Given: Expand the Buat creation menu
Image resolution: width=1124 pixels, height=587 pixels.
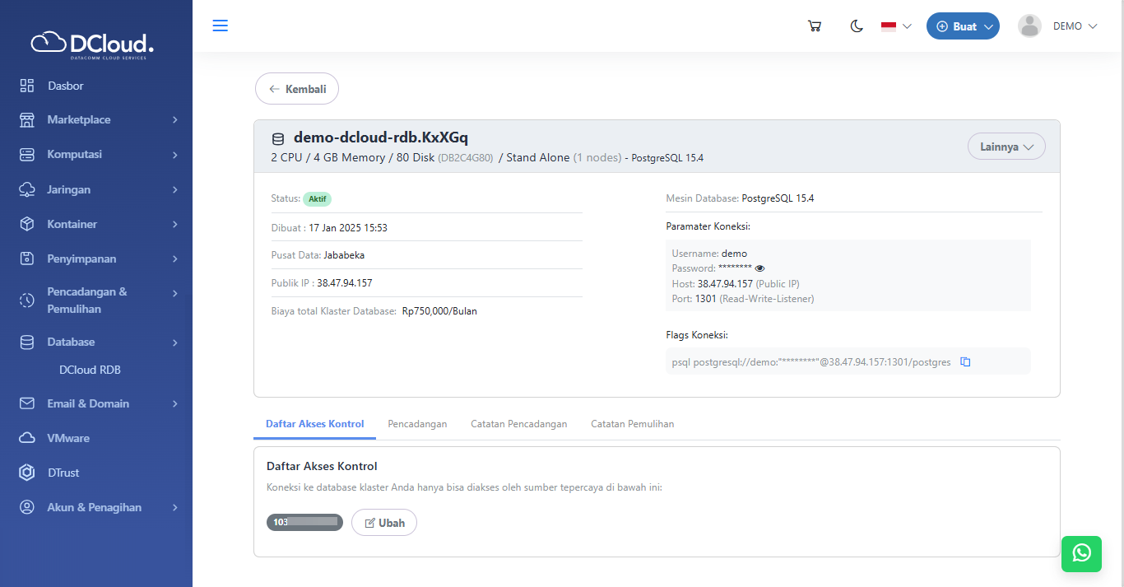Looking at the screenshot, I should pos(963,26).
